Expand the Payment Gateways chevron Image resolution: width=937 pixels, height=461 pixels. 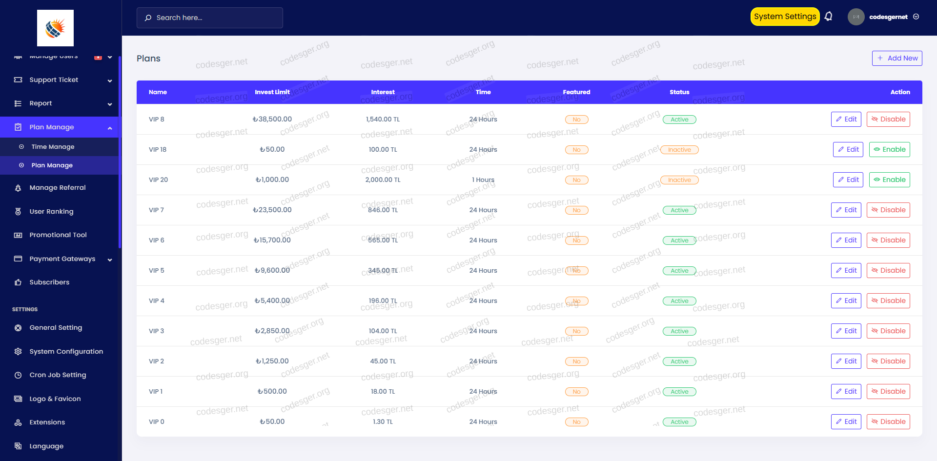click(x=110, y=260)
